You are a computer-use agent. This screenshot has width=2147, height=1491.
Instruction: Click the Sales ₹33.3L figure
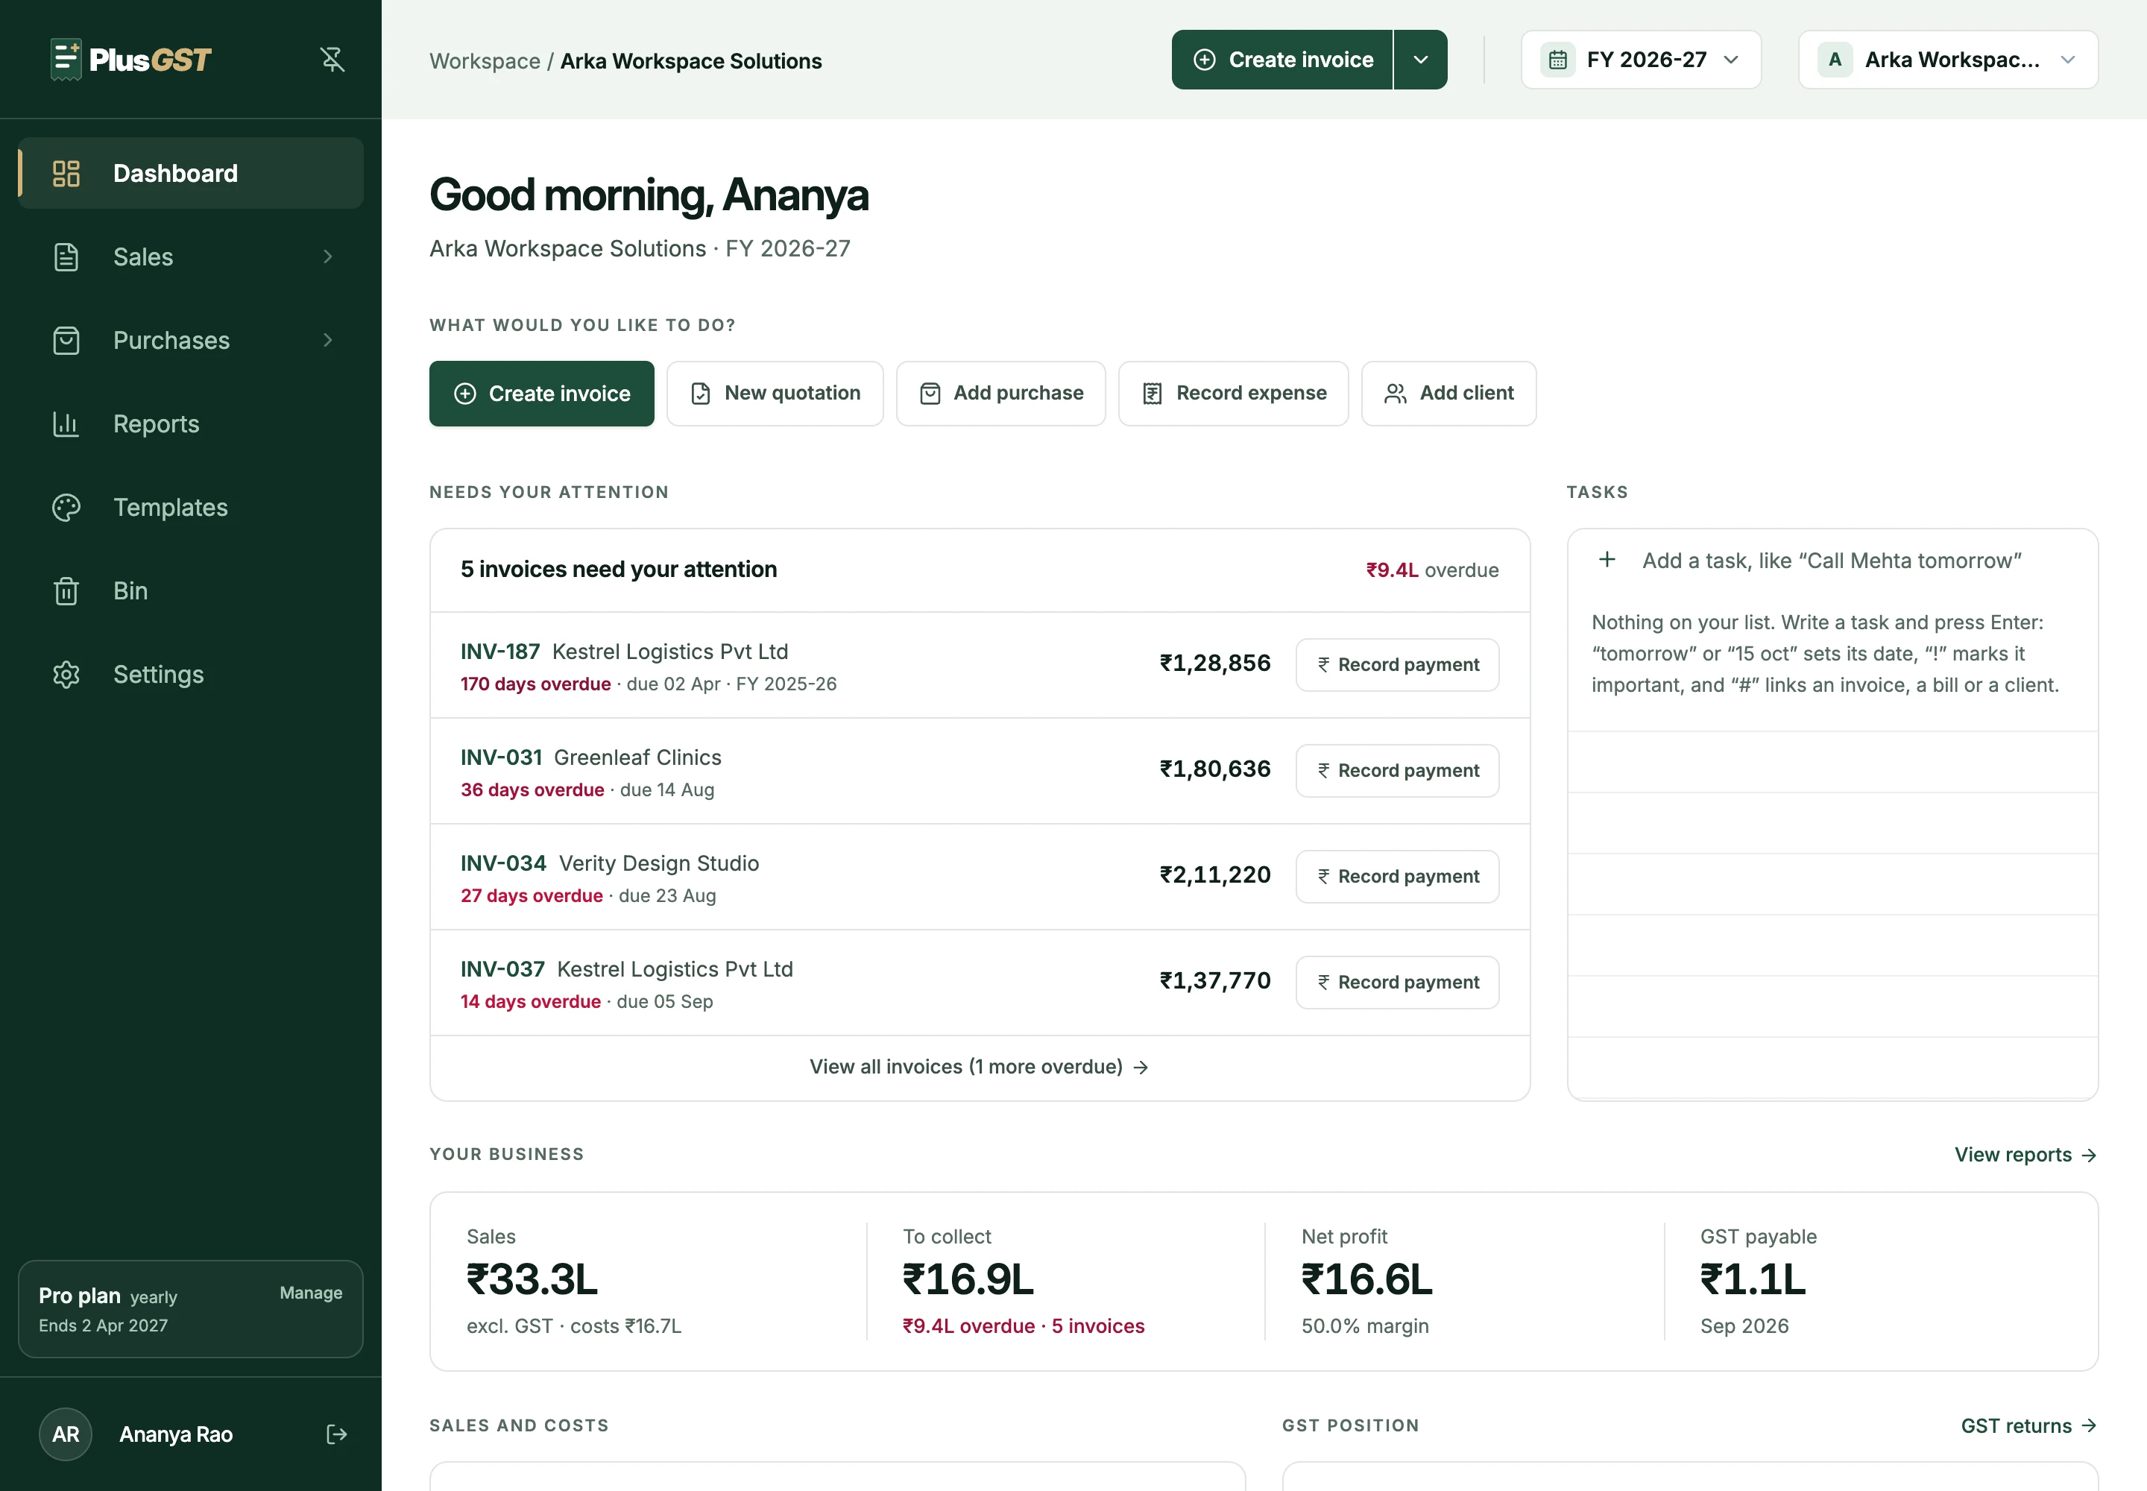[x=532, y=1280]
